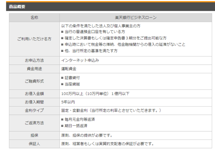Click the お申込方法 row label
Image resolution: width=215 pixels, height=152 pixels.
point(34,60)
